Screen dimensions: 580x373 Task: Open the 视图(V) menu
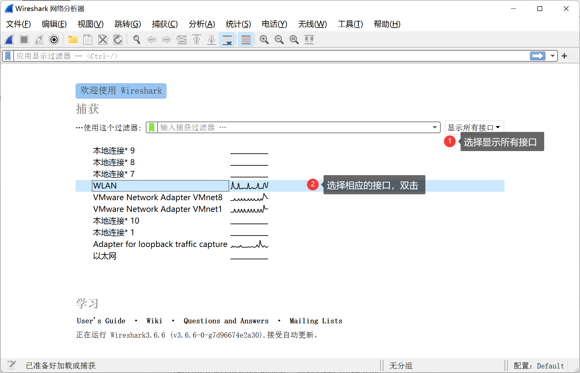[90, 24]
